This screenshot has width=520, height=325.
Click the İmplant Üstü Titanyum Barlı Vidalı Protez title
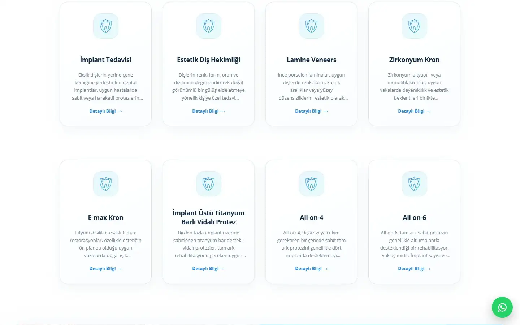coord(209,217)
